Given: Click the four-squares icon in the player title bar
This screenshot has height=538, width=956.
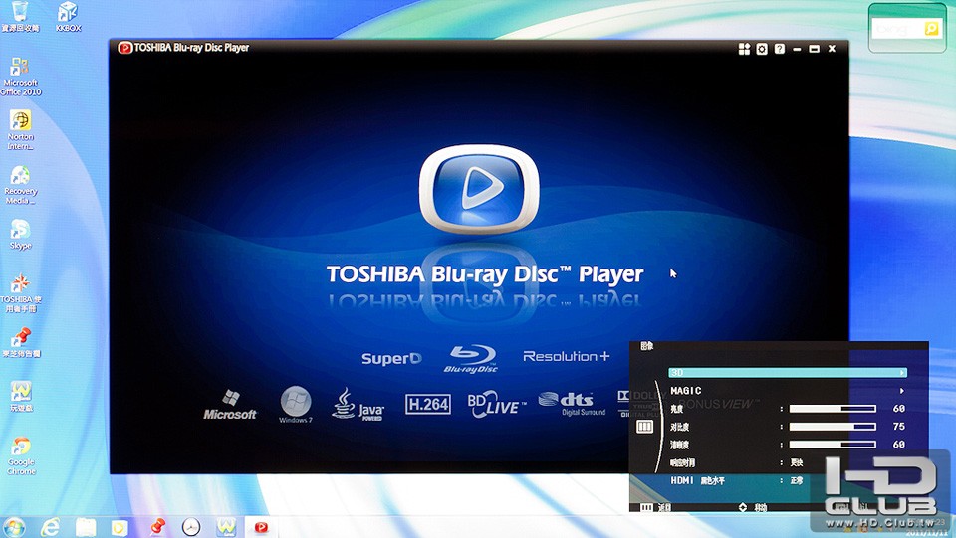Looking at the screenshot, I should 744,49.
